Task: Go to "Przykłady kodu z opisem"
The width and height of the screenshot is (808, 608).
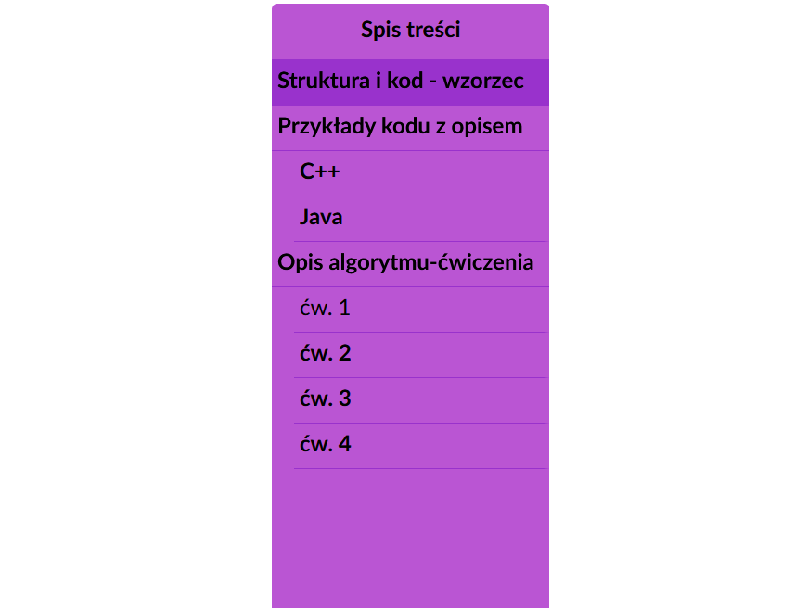Action: [400, 126]
